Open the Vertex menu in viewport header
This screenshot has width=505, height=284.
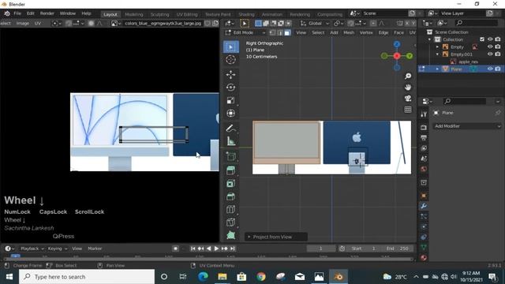[x=366, y=32]
